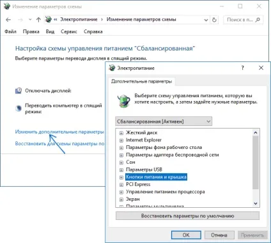The width and height of the screenshot is (271, 243).
Task: Expand the Жесткий диск node
Action: (x=121, y=133)
